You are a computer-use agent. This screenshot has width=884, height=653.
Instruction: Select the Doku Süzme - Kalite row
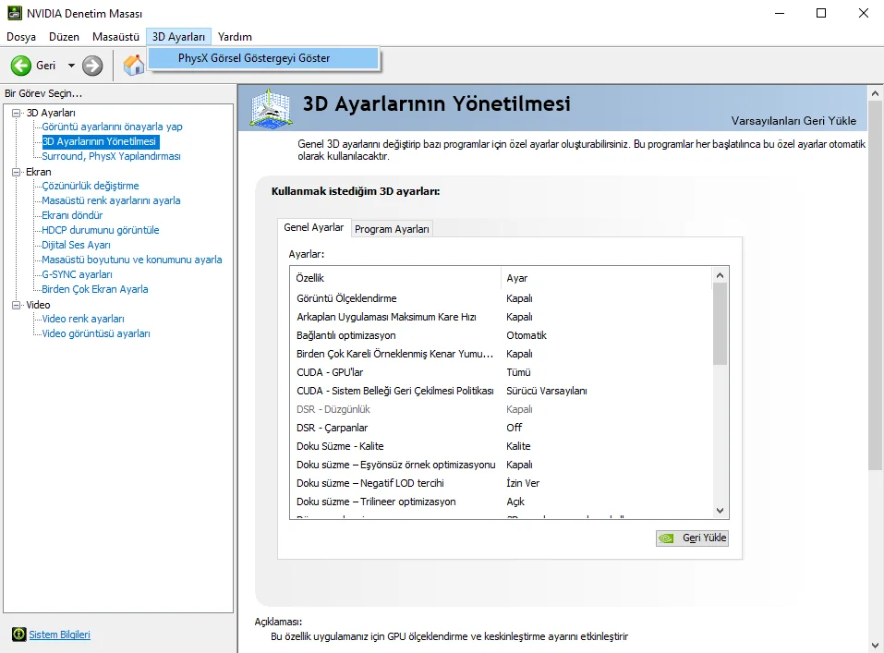tap(502, 446)
